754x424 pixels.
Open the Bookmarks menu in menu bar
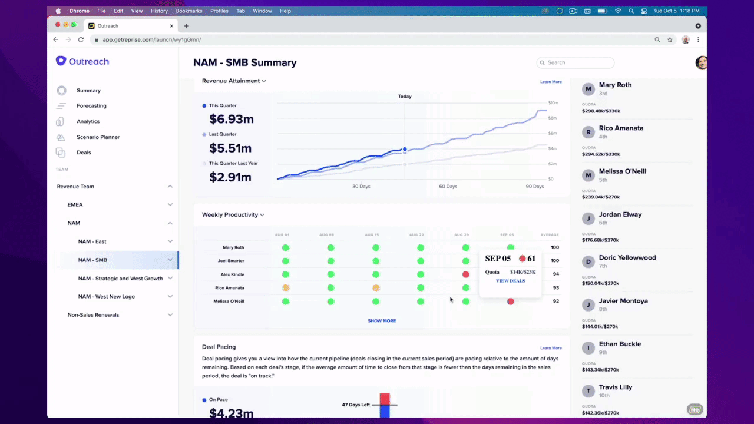[188, 11]
